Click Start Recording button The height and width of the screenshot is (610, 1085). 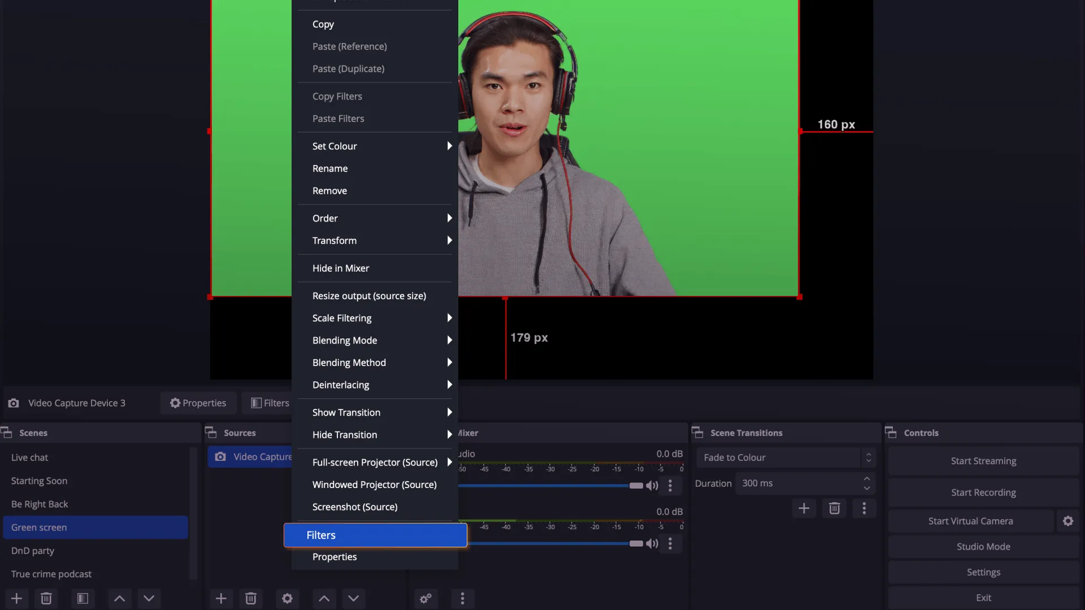983,493
